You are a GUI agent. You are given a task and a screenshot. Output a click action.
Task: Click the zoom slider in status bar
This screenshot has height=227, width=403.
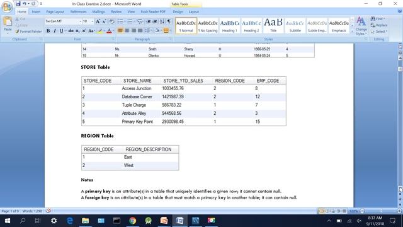(x=381, y=211)
